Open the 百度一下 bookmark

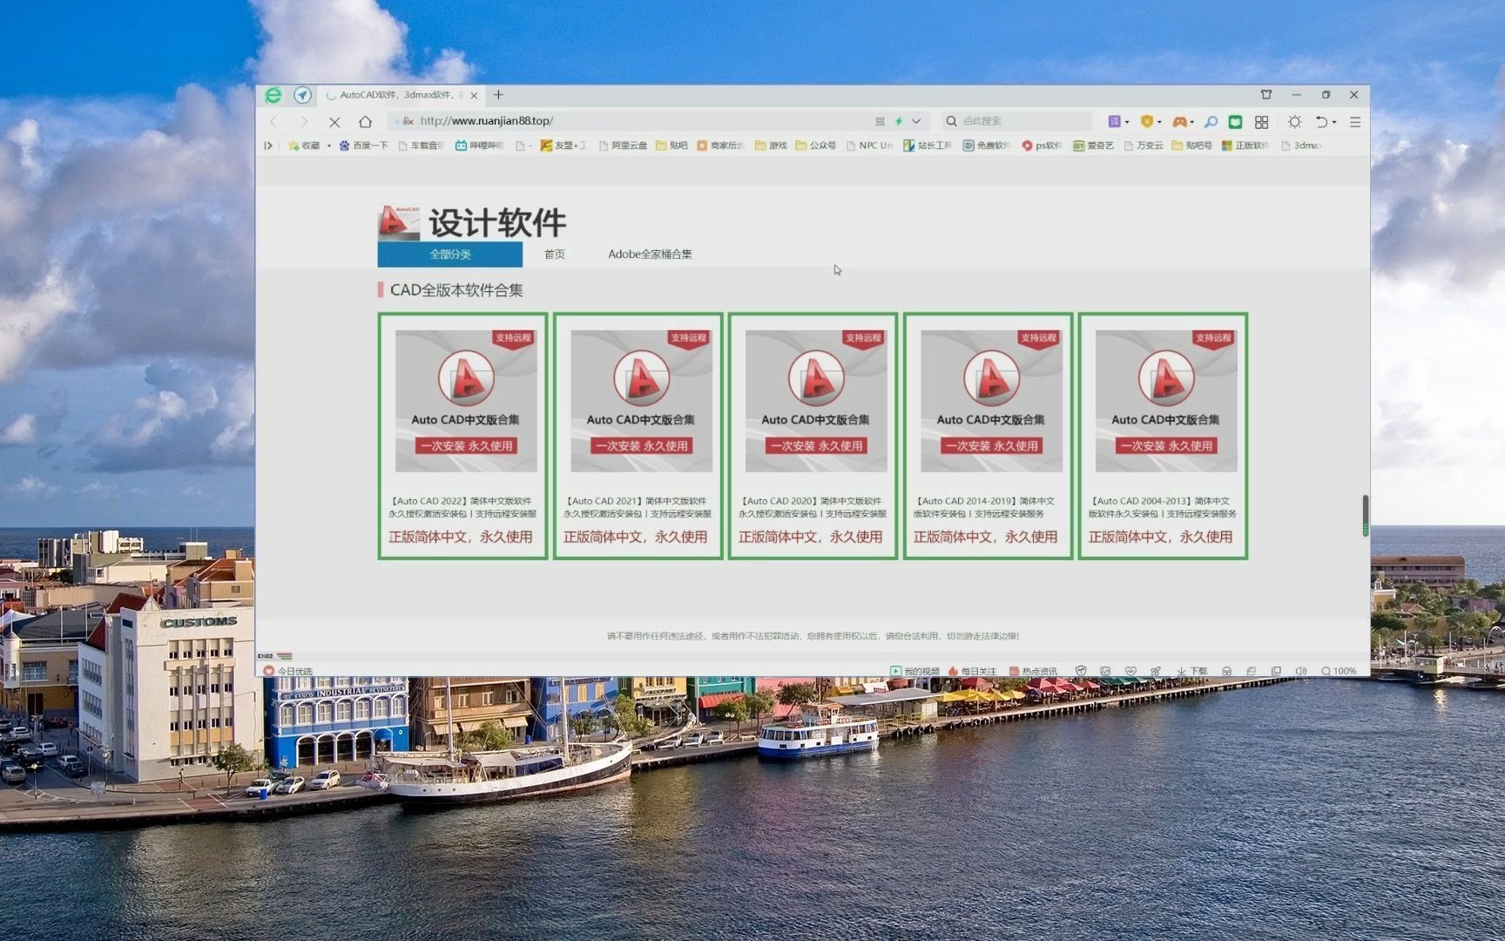pos(363,146)
